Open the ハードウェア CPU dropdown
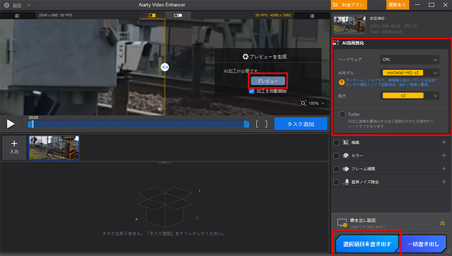This screenshot has height=256, width=452. click(409, 59)
